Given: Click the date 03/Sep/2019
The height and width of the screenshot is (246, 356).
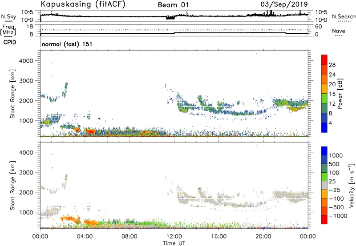Looking at the screenshot, I should [x=284, y=4].
